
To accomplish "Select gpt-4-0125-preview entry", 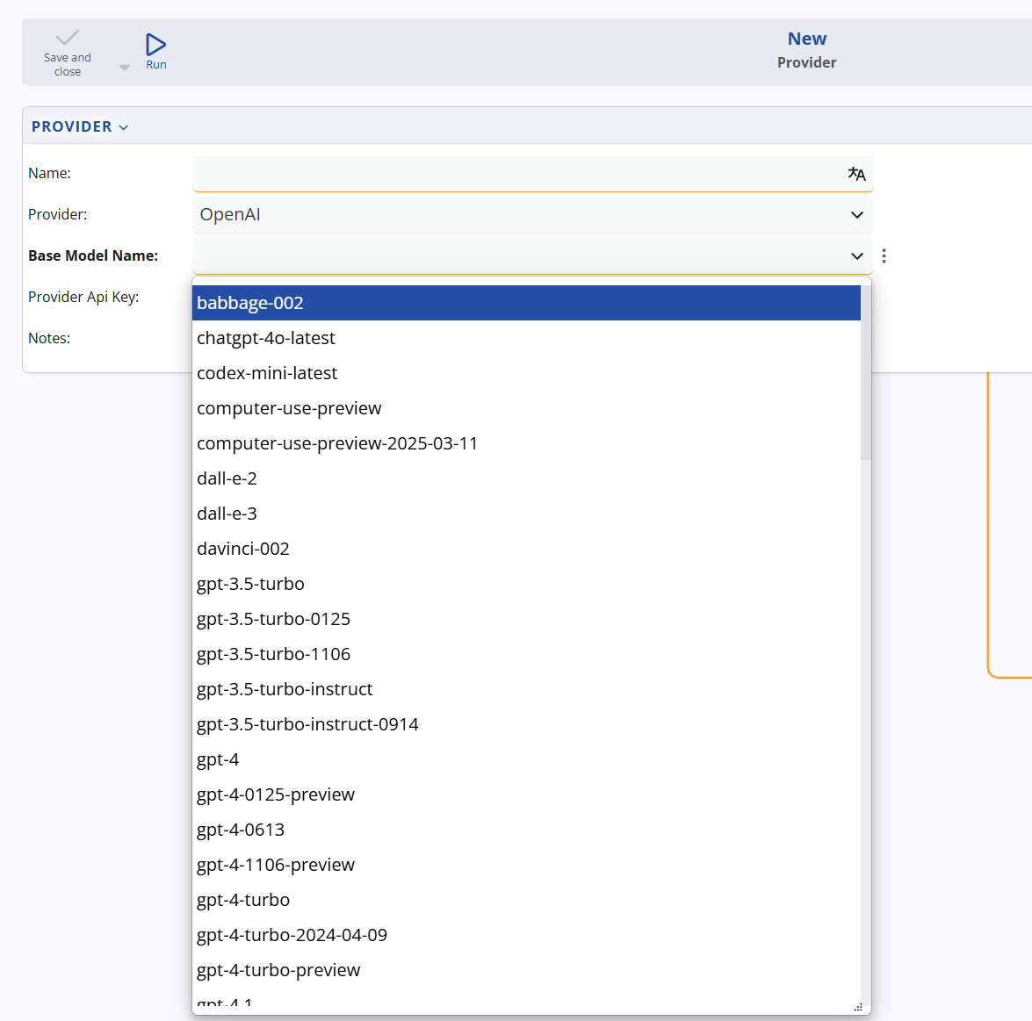I will [526, 794].
